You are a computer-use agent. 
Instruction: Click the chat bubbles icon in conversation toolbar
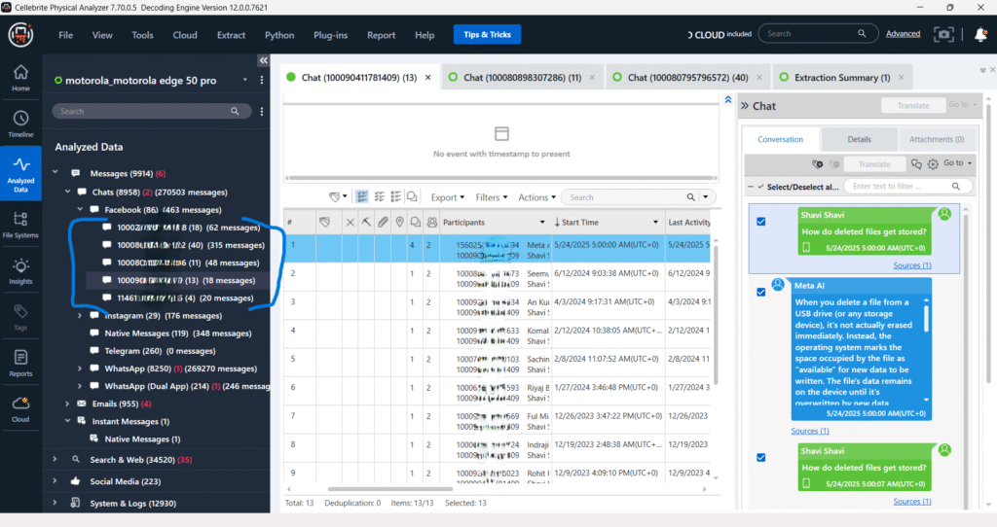pos(916,163)
